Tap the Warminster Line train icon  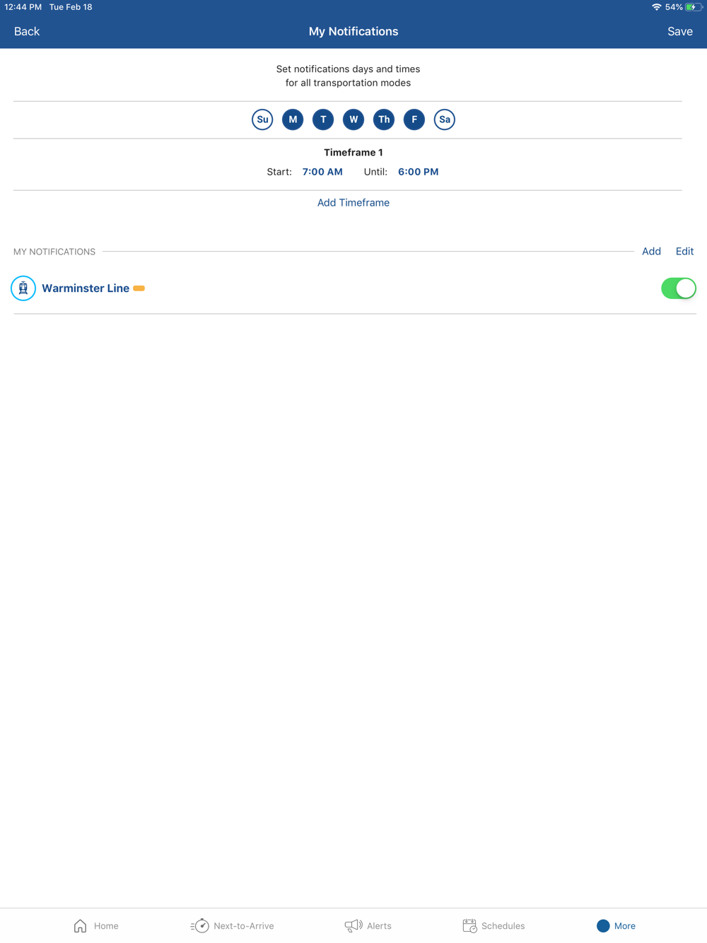click(23, 288)
